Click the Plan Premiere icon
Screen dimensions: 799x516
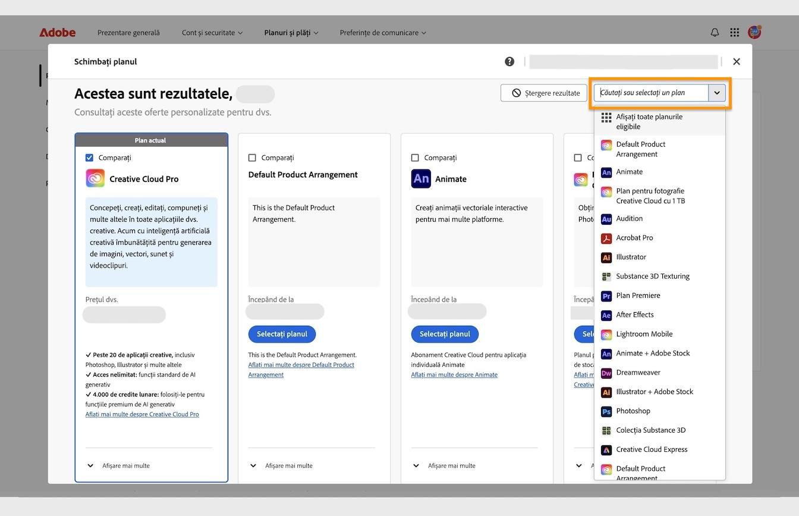(606, 296)
